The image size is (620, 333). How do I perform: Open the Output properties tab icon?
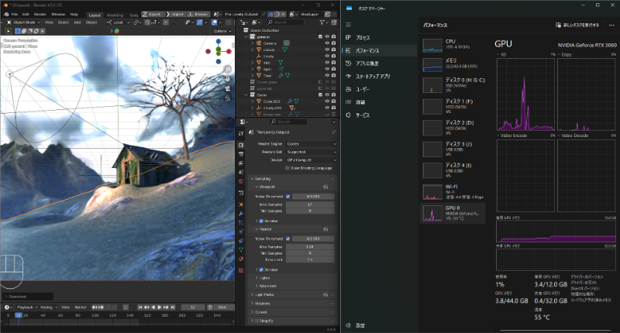(241, 154)
